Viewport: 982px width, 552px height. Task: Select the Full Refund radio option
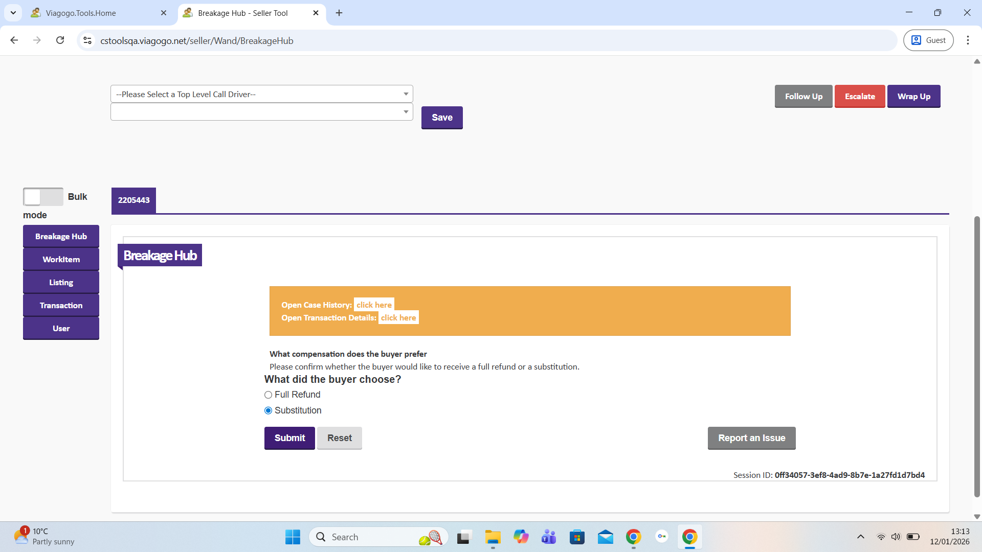pos(268,395)
